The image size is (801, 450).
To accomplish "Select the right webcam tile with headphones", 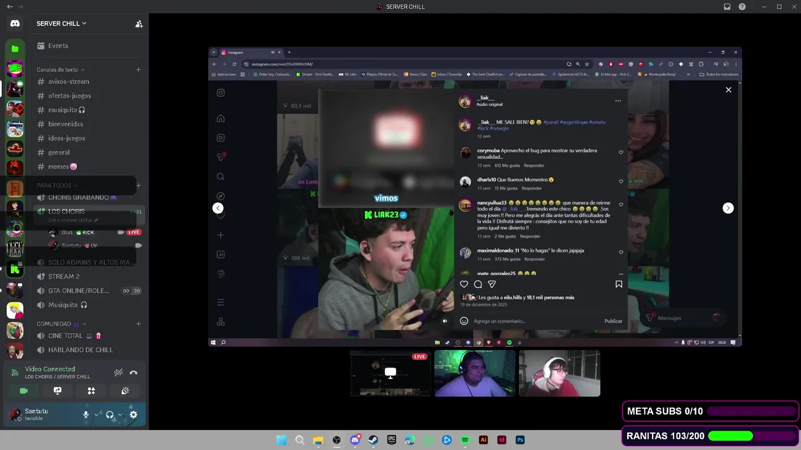I will coord(559,374).
